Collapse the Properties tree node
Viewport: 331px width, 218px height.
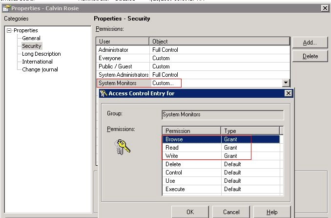(x=9, y=30)
